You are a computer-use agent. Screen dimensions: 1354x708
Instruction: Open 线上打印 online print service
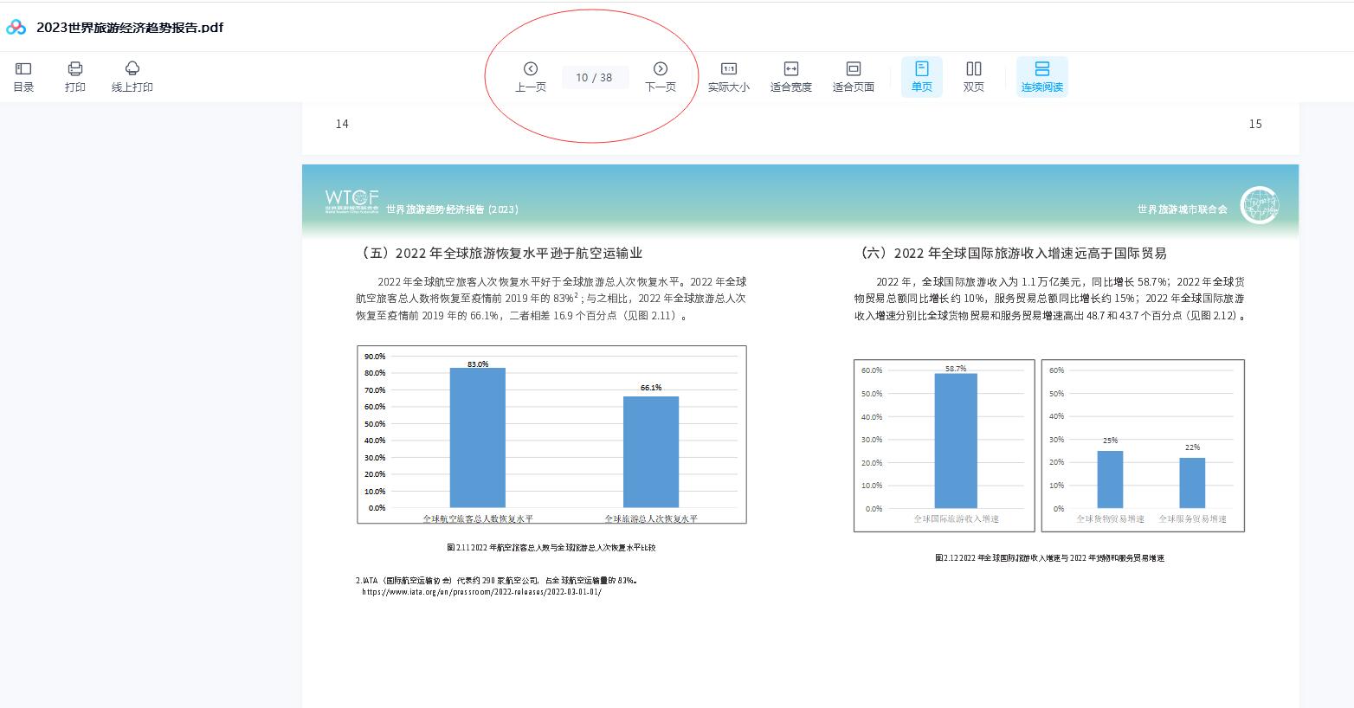point(132,76)
